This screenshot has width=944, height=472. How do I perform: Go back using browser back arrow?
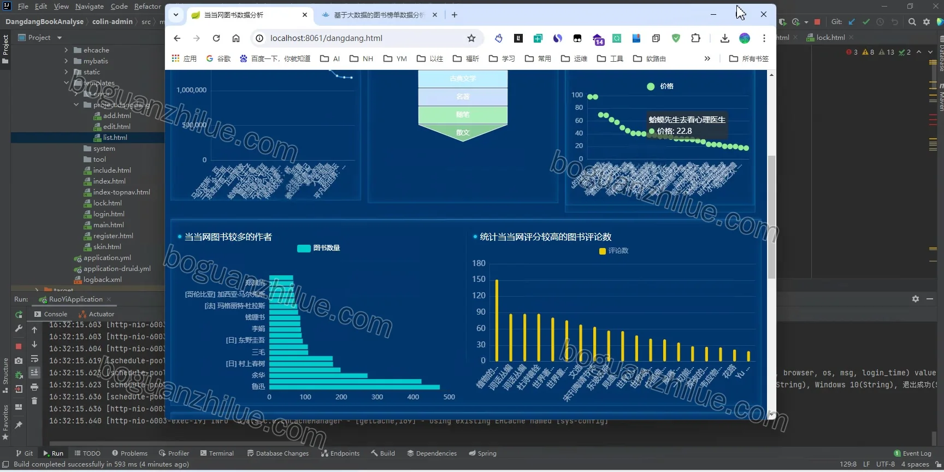(177, 38)
